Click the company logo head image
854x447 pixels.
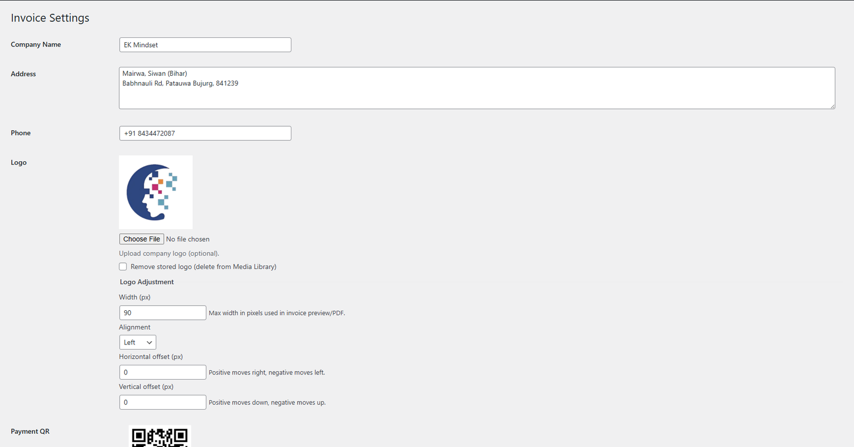(155, 192)
